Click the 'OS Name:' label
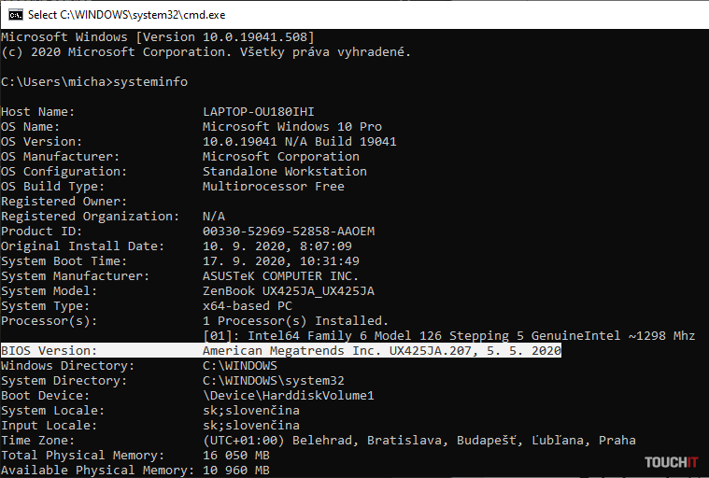The image size is (709, 478). pyautogui.click(x=30, y=127)
